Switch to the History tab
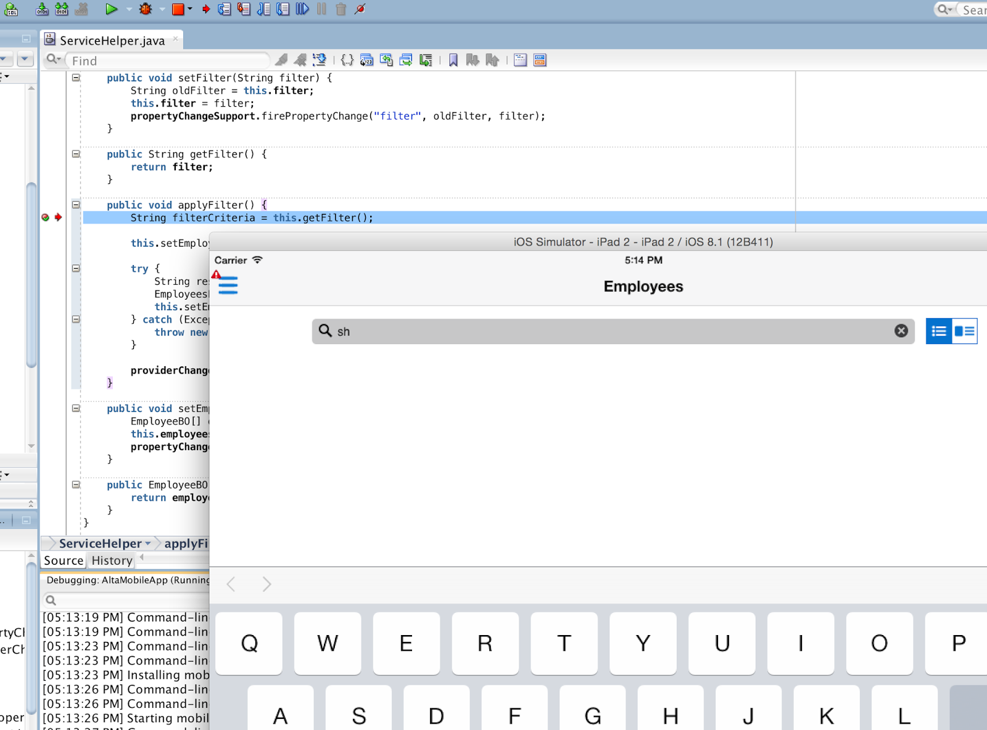 (x=112, y=560)
